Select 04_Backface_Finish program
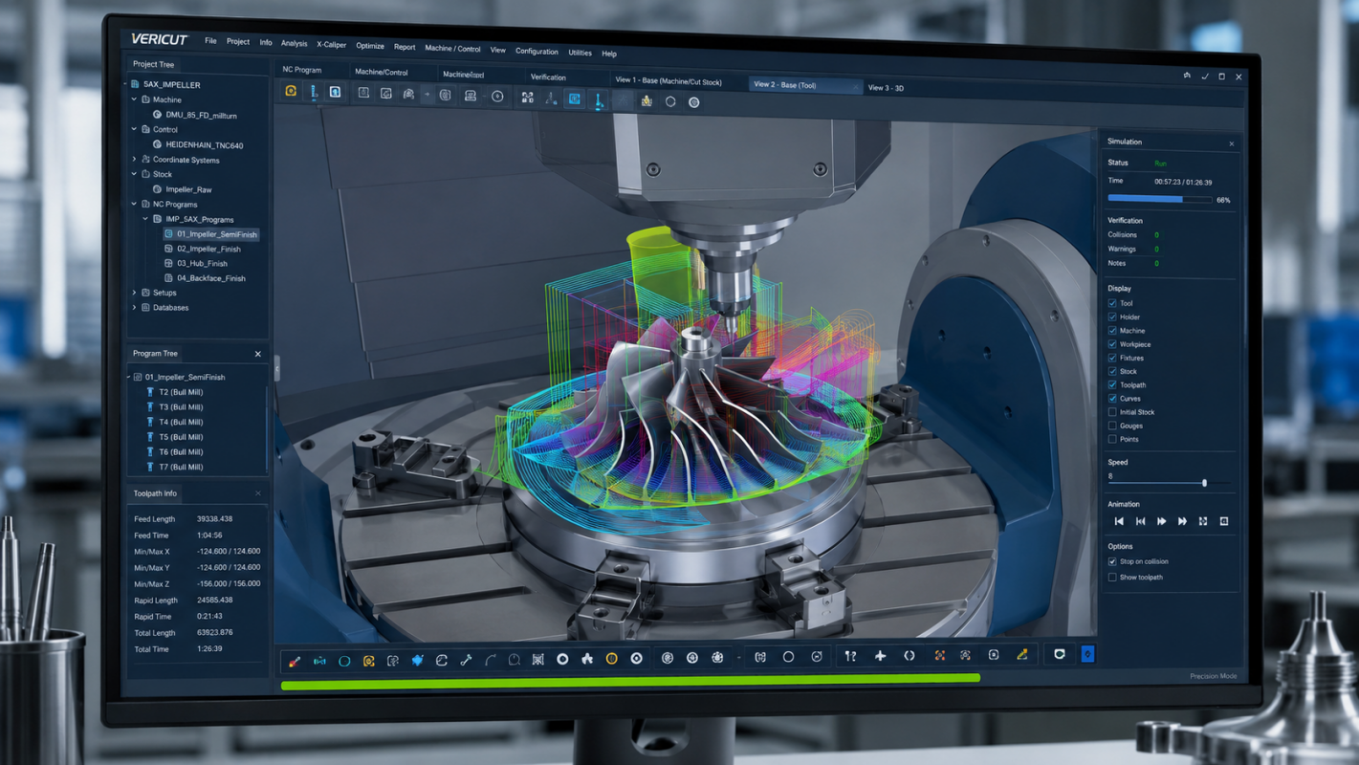Viewport: 1359px width, 765px height. [210, 278]
